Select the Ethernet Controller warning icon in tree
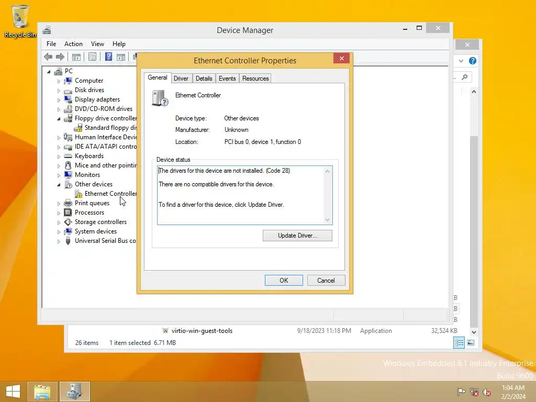This screenshot has width=536, height=402. pyautogui.click(x=79, y=194)
